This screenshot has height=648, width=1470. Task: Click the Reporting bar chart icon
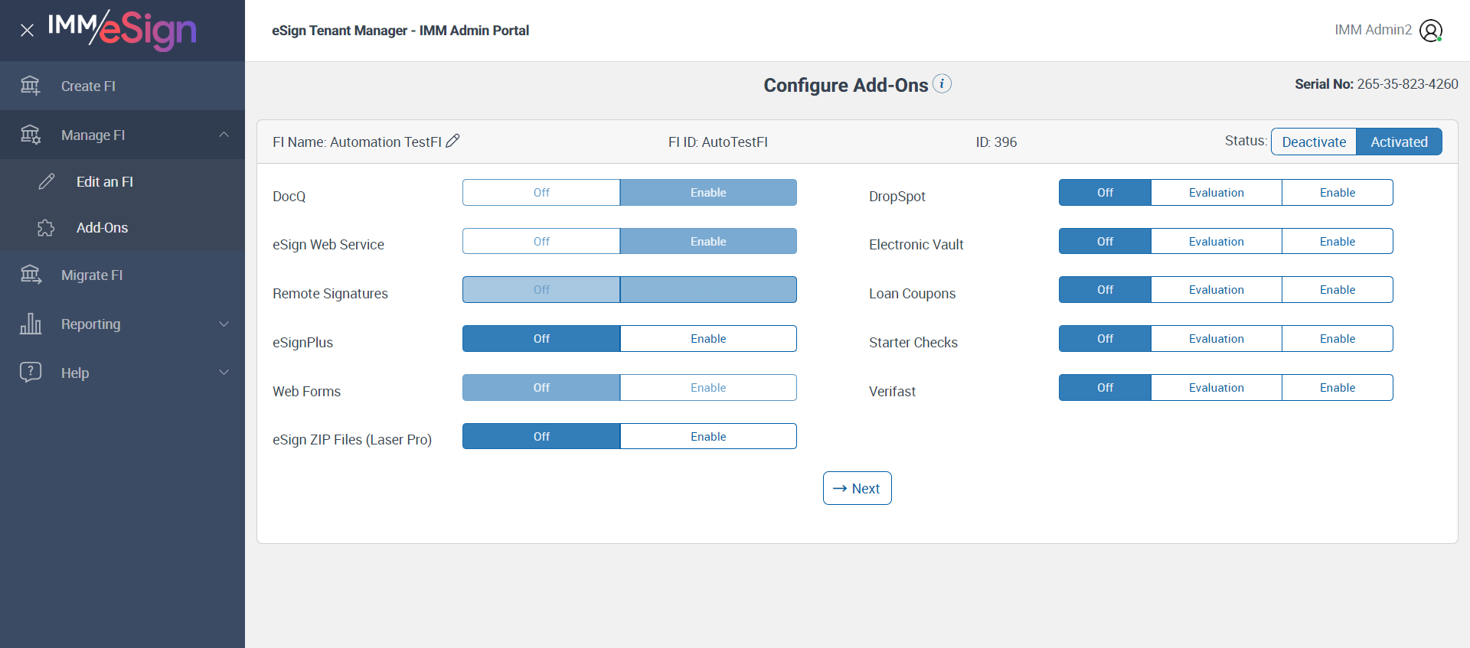point(31,324)
